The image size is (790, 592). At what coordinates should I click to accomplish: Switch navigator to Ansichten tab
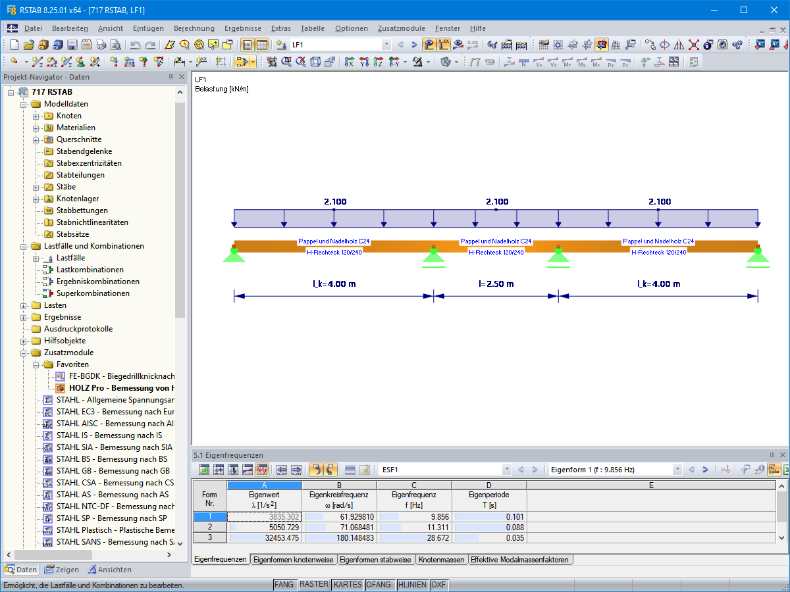pyautogui.click(x=109, y=570)
